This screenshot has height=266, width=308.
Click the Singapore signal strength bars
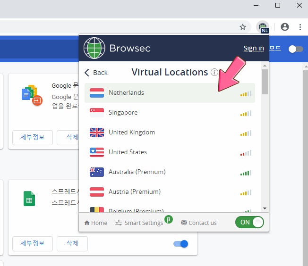tap(246, 113)
